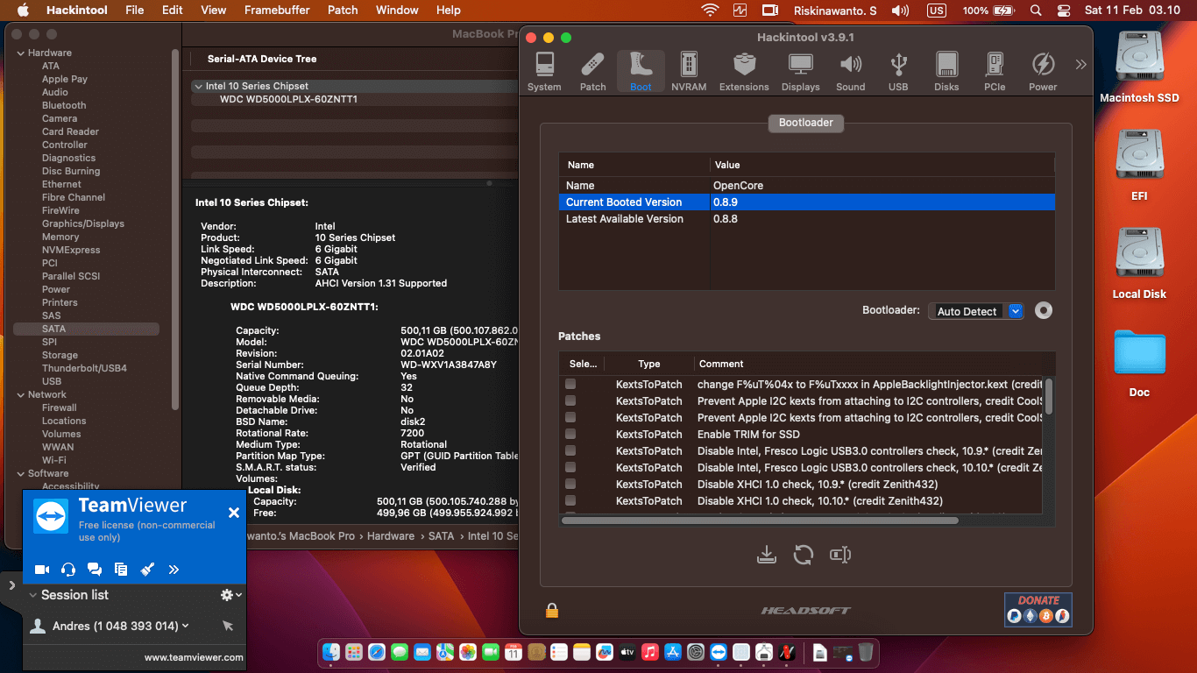Click the orange lock icon in Hackintool

pos(552,610)
